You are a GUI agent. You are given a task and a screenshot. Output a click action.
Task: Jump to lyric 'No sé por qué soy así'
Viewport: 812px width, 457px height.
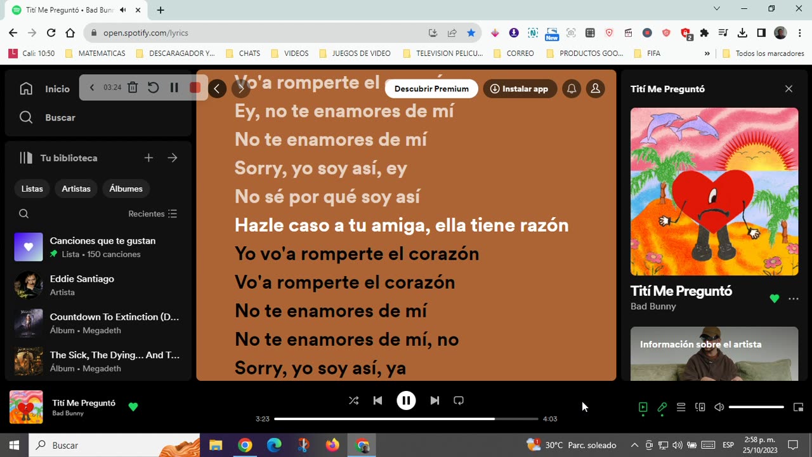327,197
